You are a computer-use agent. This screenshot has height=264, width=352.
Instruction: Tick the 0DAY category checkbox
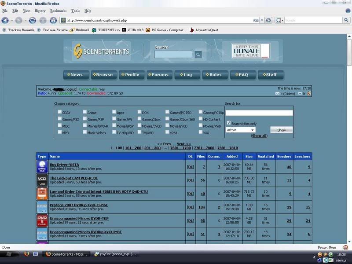(60, 112)
